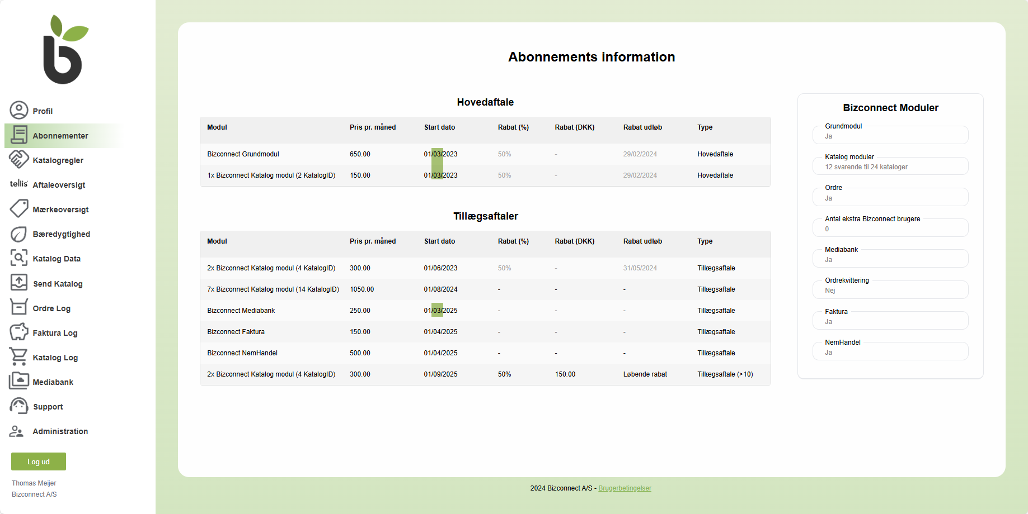Click the Ordrekvittering field showing Nej
The width and height of the screenshot is (1028, 514).
890,289
